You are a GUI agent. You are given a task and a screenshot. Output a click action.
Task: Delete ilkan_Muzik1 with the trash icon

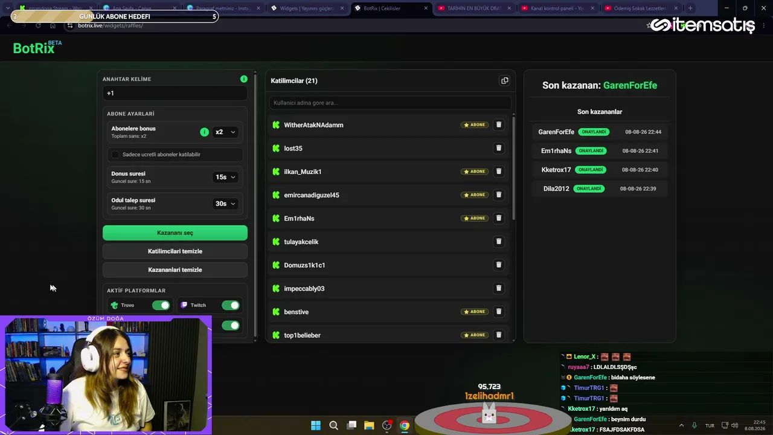tap(499, 172)
